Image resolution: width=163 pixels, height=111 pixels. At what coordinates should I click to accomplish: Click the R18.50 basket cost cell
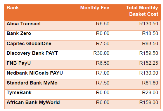[150, 34]
